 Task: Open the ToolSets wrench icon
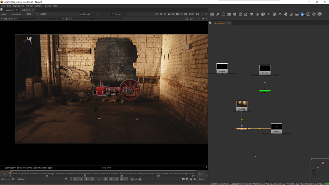291,14
